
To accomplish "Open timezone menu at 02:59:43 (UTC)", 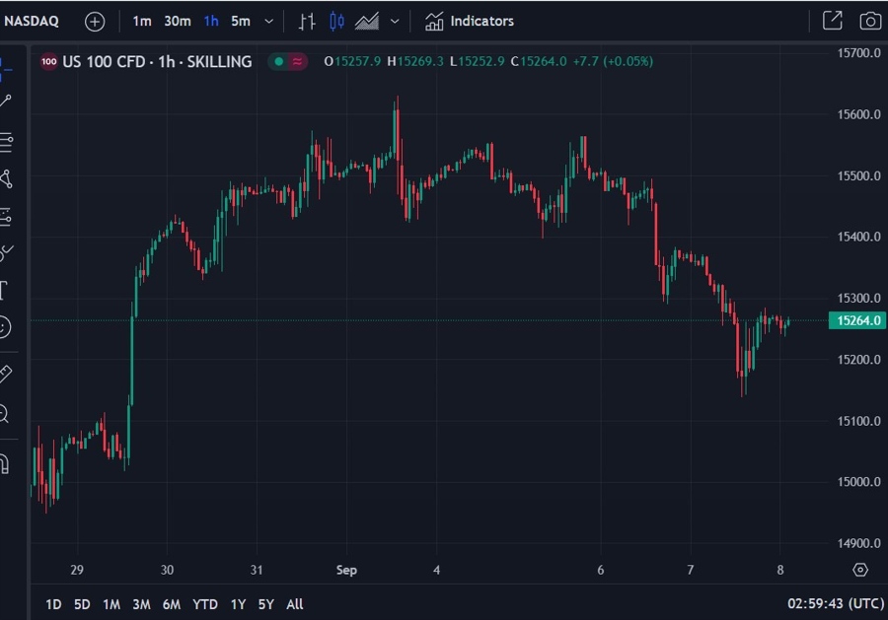I will pyautogui.click(x=836, y=603).
